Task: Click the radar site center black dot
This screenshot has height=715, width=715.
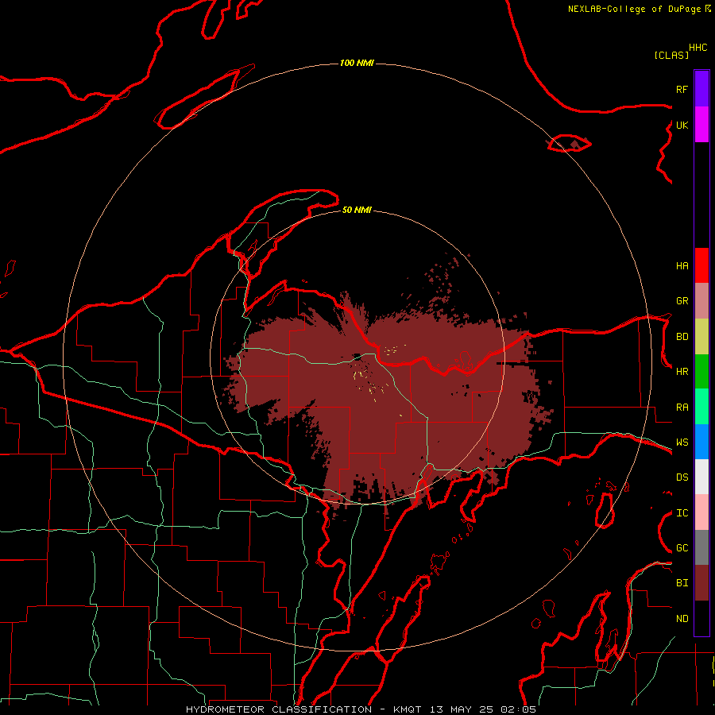Action: pos(358,356)
